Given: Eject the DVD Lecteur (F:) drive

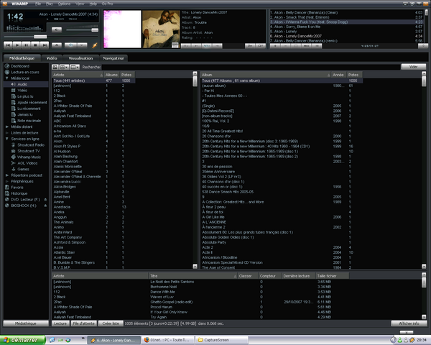Looking at the screenshot, I should click(x=45, y=200).
